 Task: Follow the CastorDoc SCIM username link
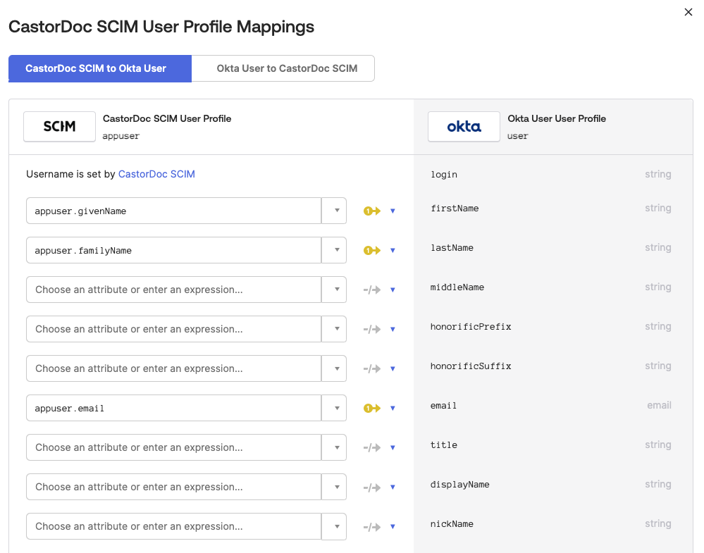(156, 174)
